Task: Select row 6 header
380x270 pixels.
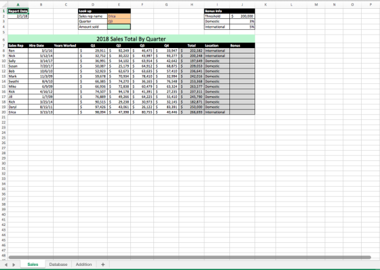Action: tap(3, 39)
